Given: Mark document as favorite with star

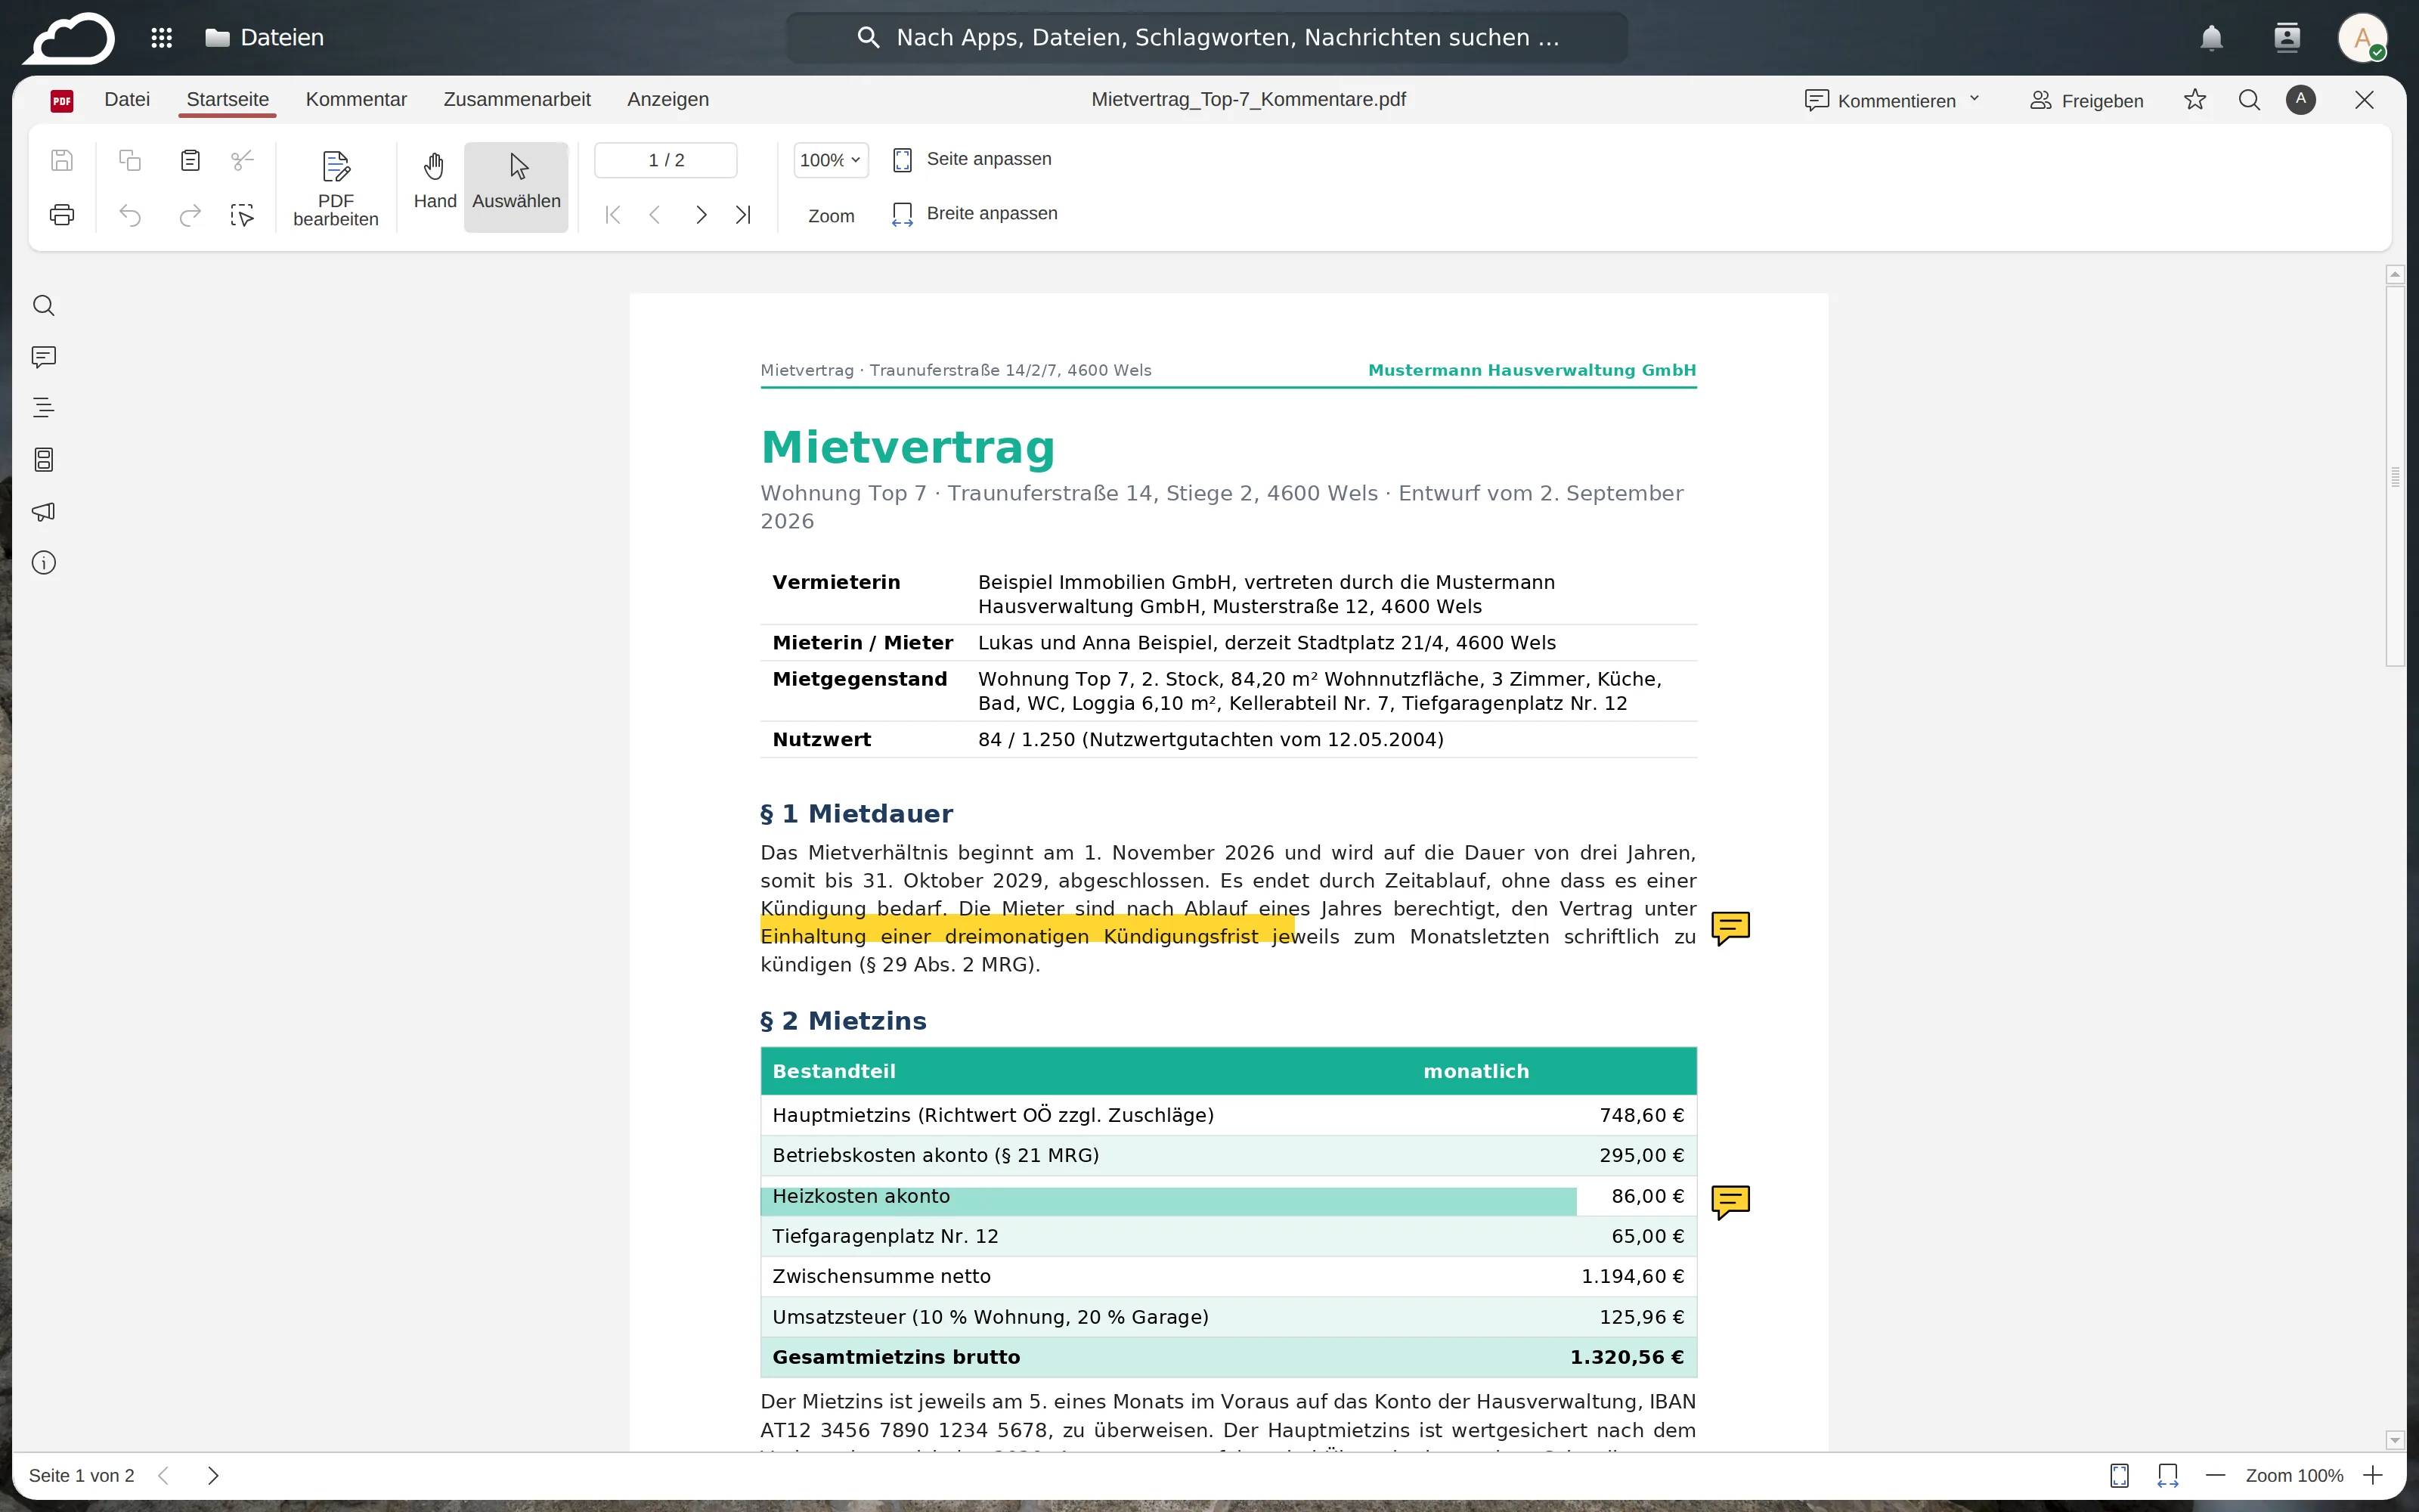Looking at the screenshot, I should 2195,99.
